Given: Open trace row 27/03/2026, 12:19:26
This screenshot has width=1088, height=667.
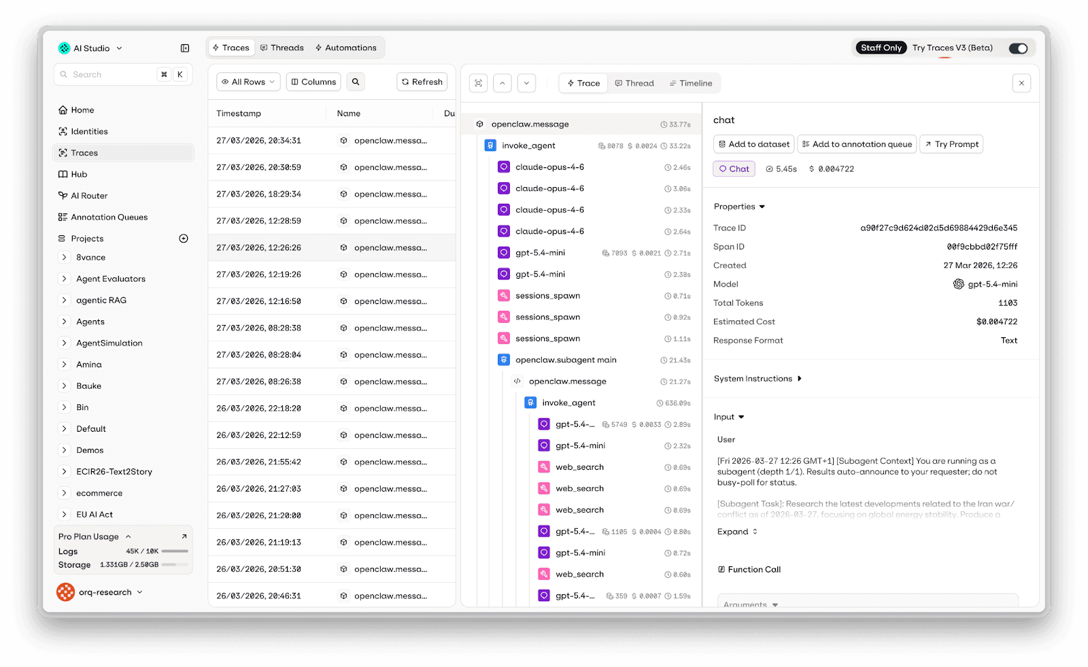Looking at the screenshot, I should tap(332, 275).
